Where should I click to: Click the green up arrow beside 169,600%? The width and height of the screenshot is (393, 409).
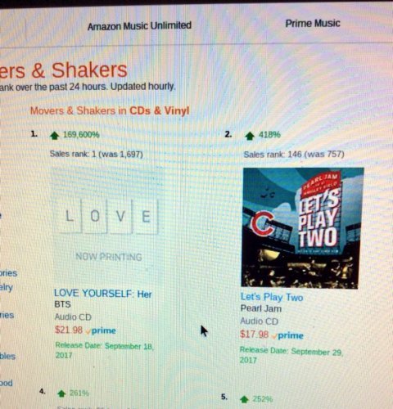pyautogui.click(x=55, y=135)
